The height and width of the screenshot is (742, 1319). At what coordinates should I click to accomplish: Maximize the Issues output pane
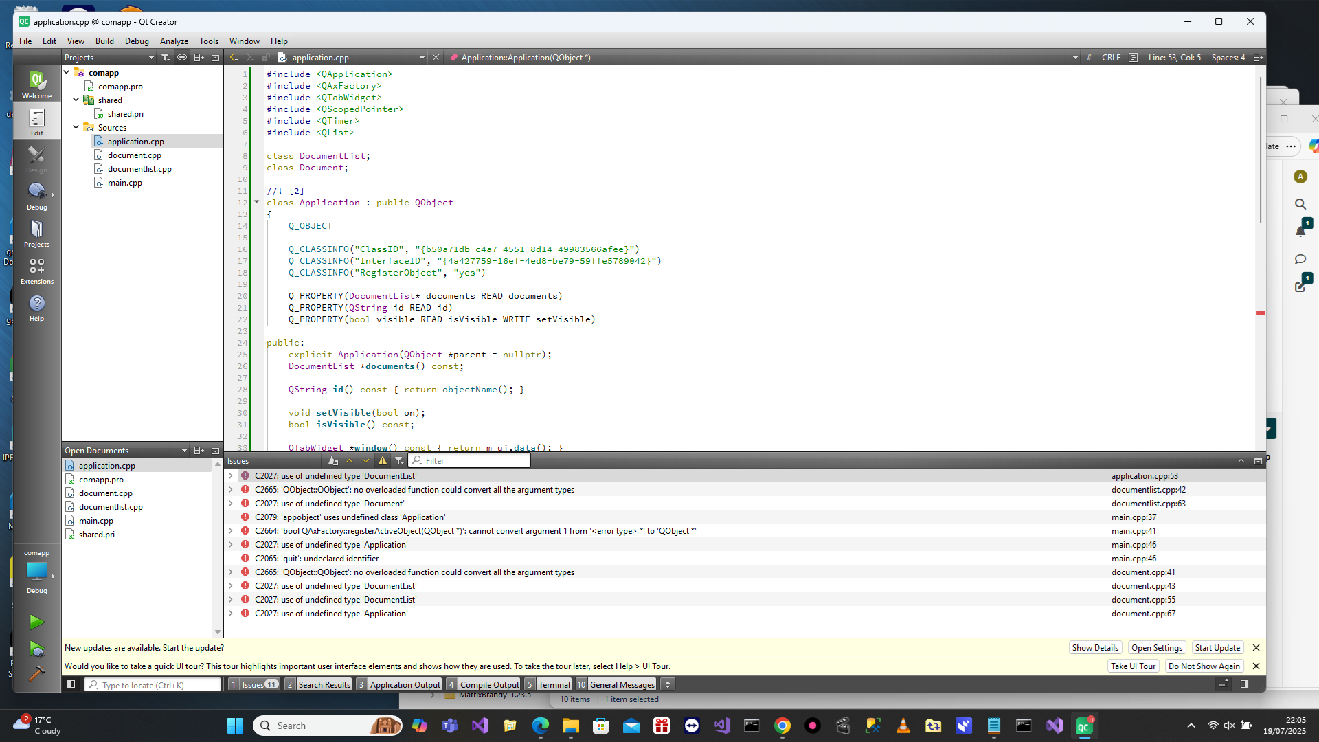(1258, 461)
